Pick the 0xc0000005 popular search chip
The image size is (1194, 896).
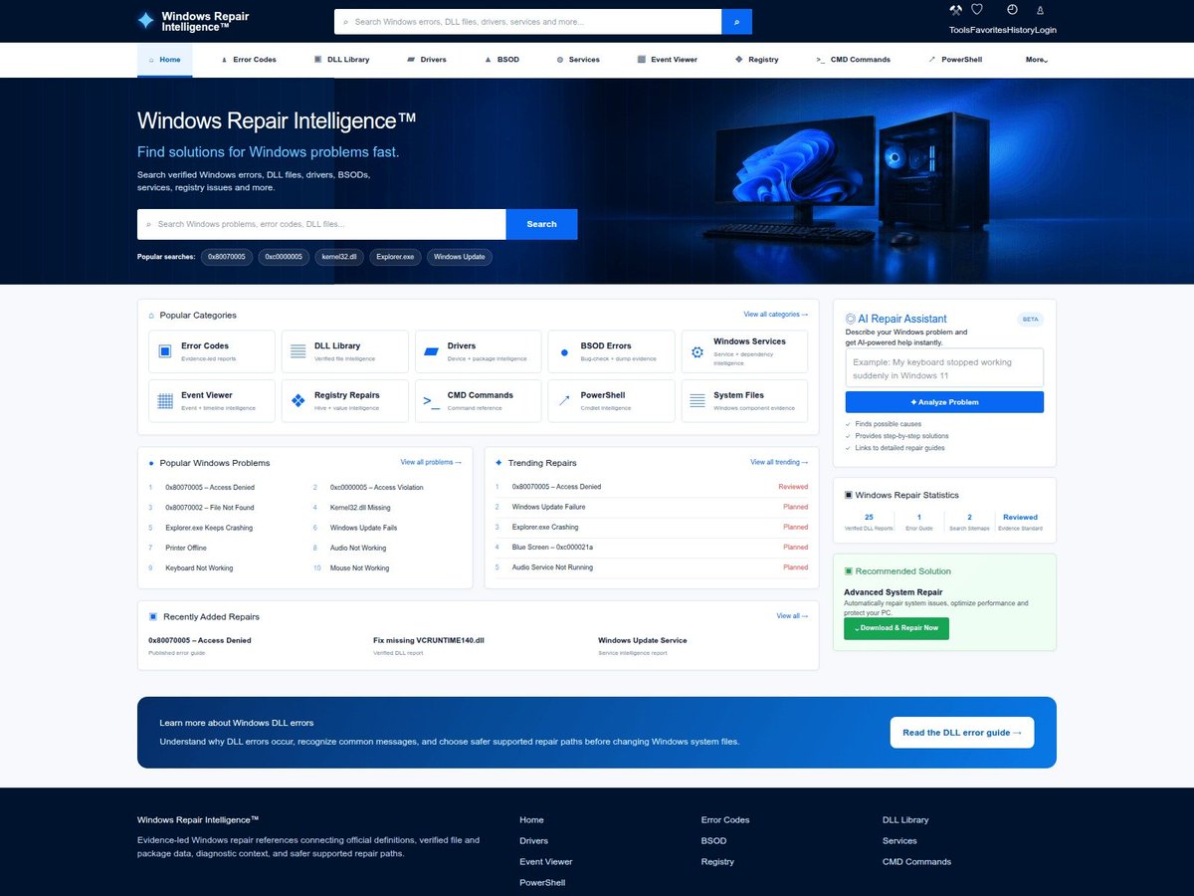(x=284, y=257)
